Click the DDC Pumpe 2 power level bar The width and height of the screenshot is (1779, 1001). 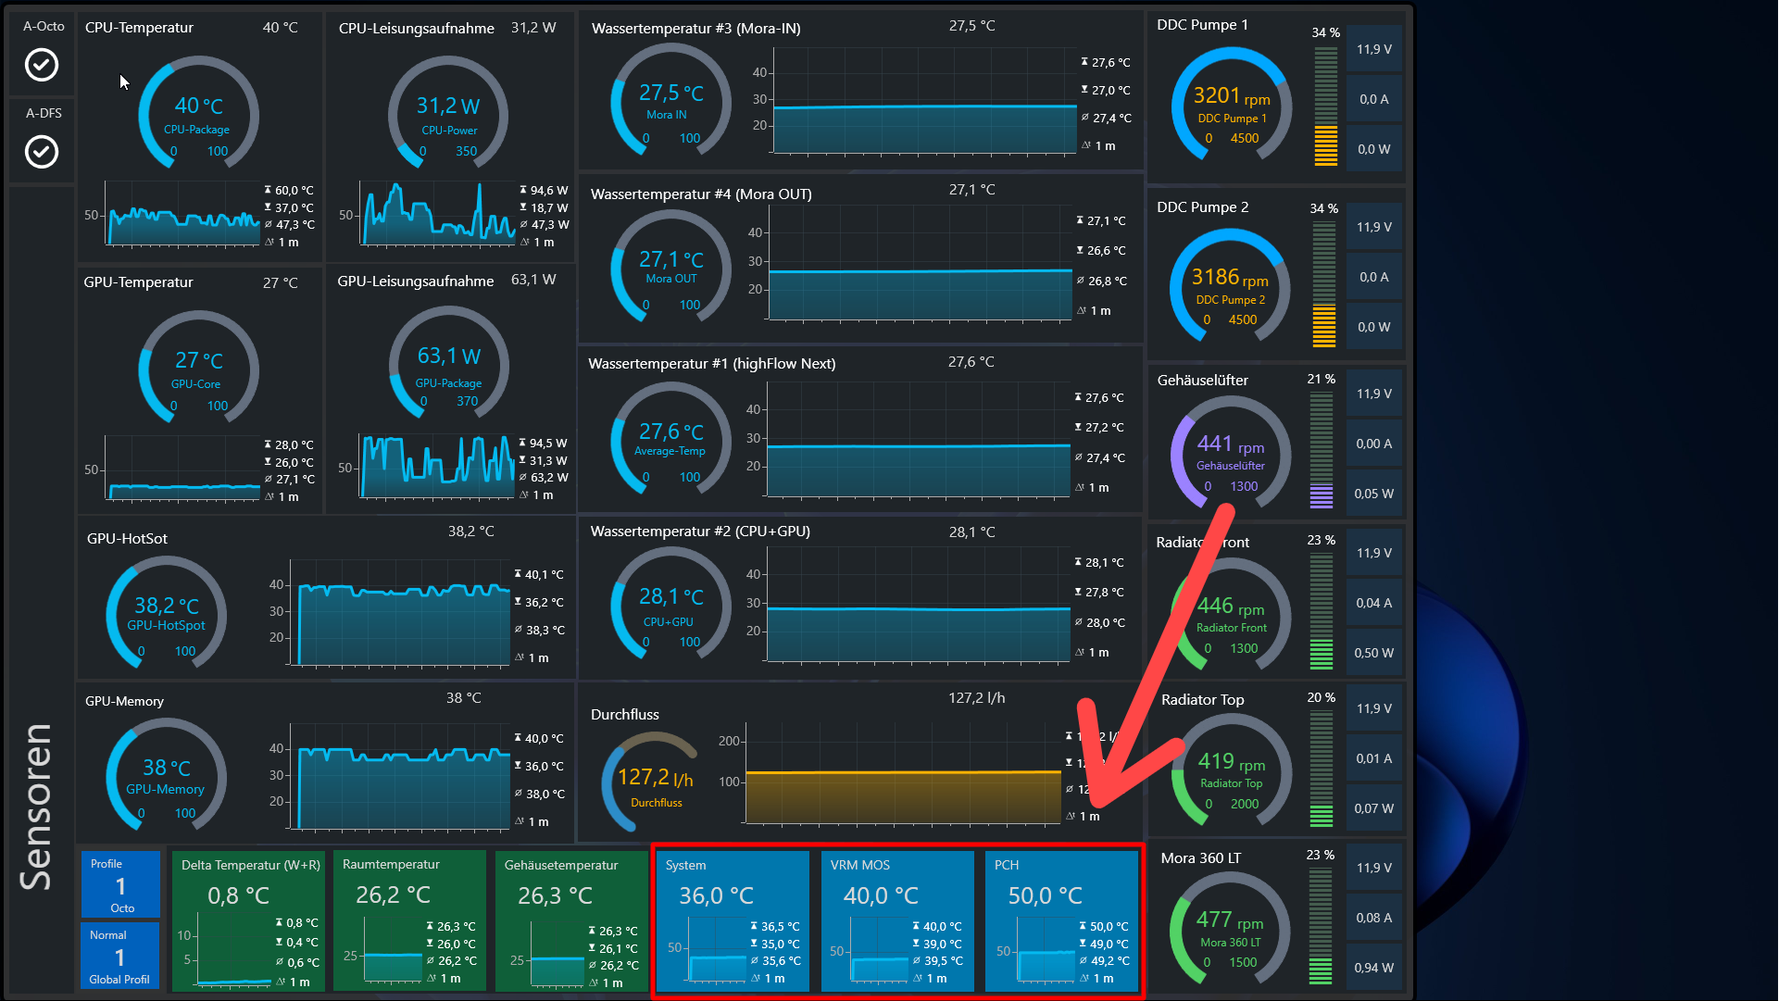(x=1324, y=285)
